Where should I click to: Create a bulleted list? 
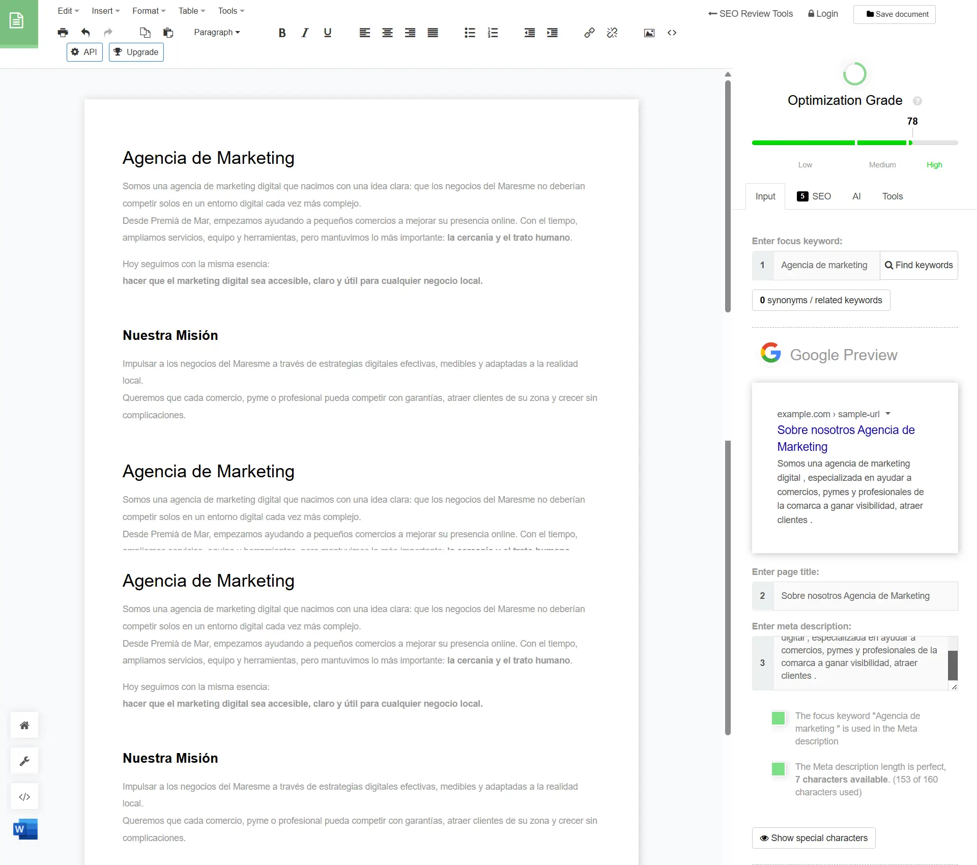click(x=470, y=33)
